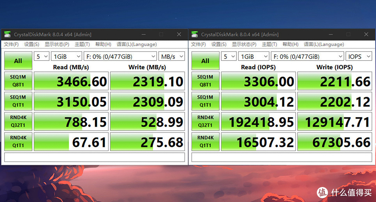The image size is (376, 202).
Task: Run All tests in the MB/s window
Action: [x=18, y=61]
